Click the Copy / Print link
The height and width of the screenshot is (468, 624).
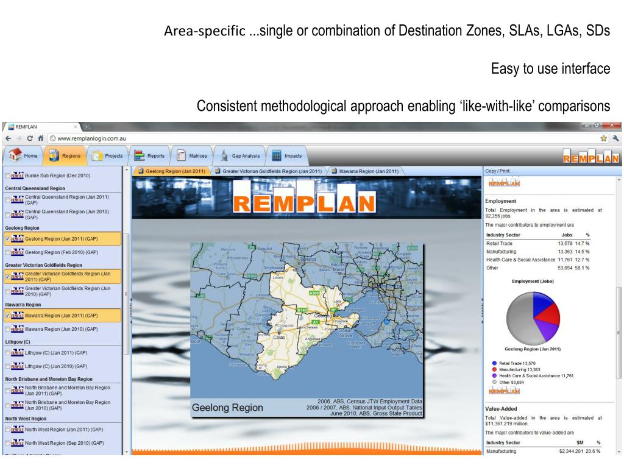pos(498,171)
